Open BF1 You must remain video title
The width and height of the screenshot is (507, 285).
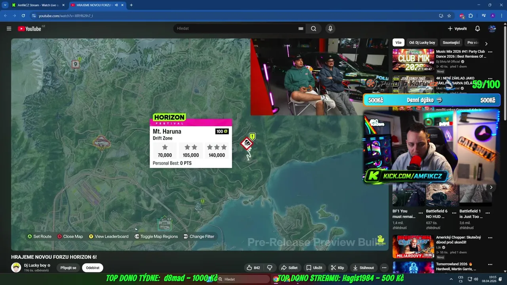404,214
